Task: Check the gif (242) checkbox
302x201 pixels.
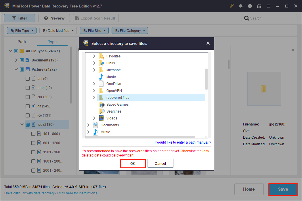Action: (x=28, y=106)
